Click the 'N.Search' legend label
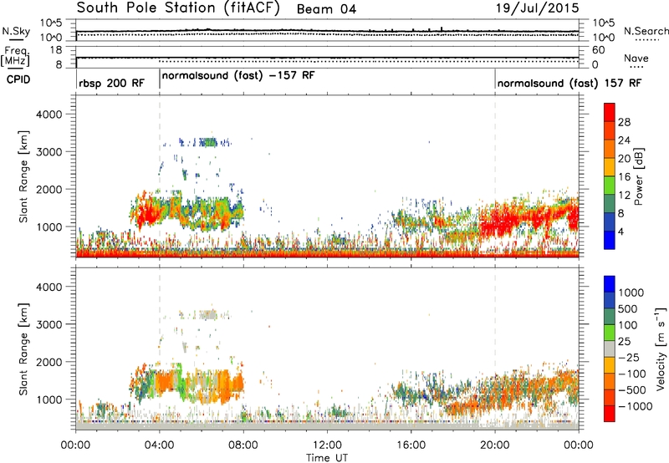 pos(646,31)
